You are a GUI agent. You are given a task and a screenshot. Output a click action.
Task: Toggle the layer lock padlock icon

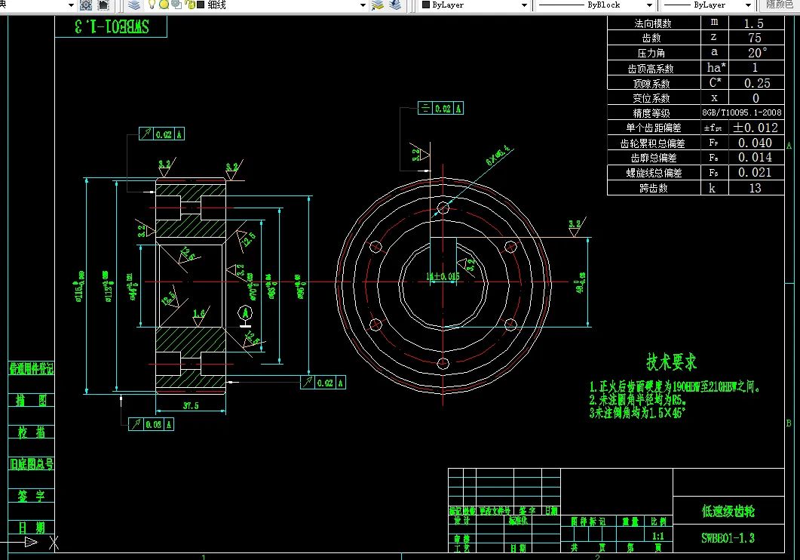[190, 5]
